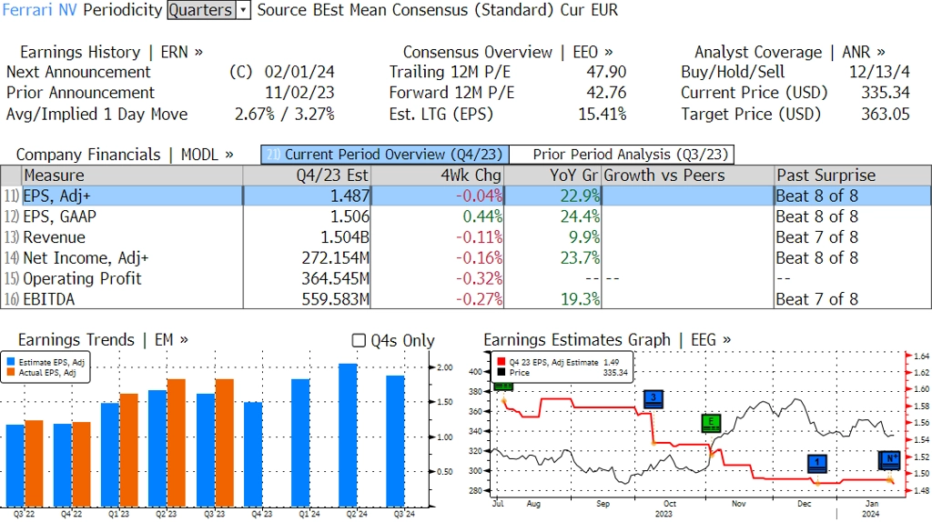The width and height of the screenshot is (932, 522).
Task: Click the blue Estimate EPS legend swatch
Action: (x=11, y=362)
